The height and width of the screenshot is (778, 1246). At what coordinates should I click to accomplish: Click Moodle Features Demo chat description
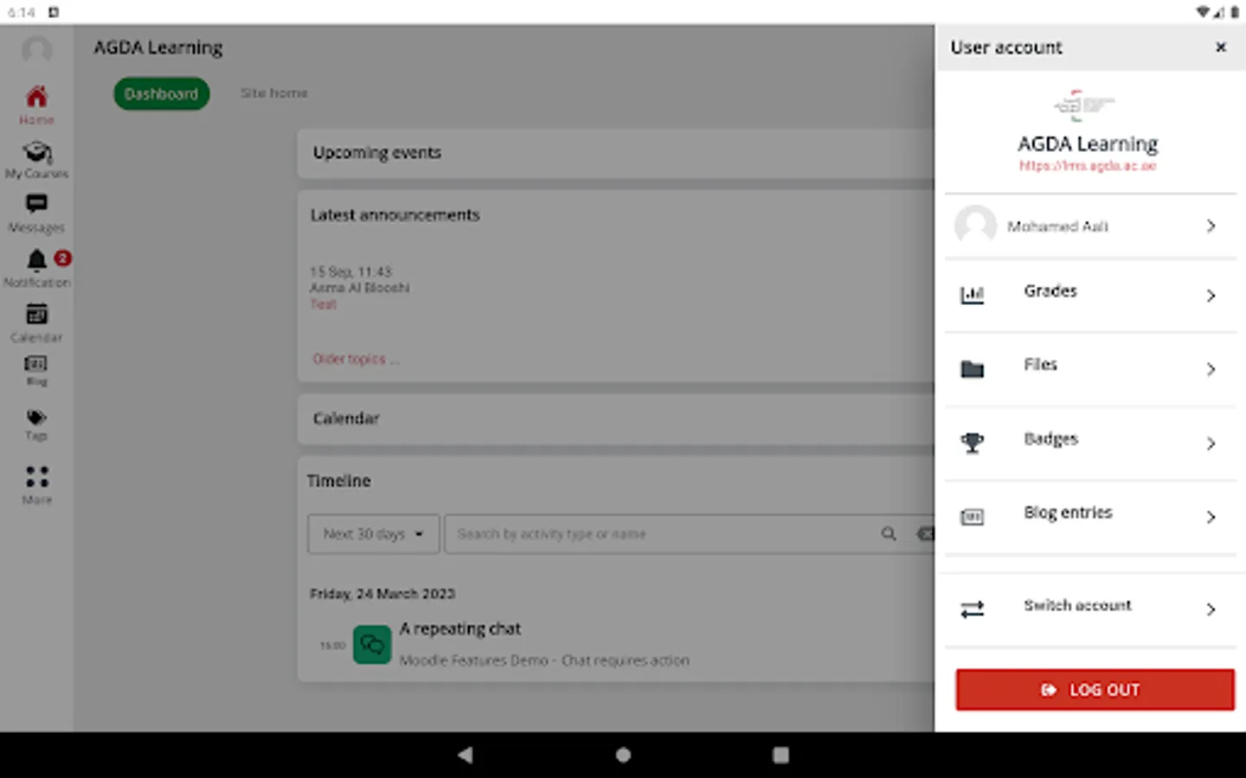click(x=544, y=660)
